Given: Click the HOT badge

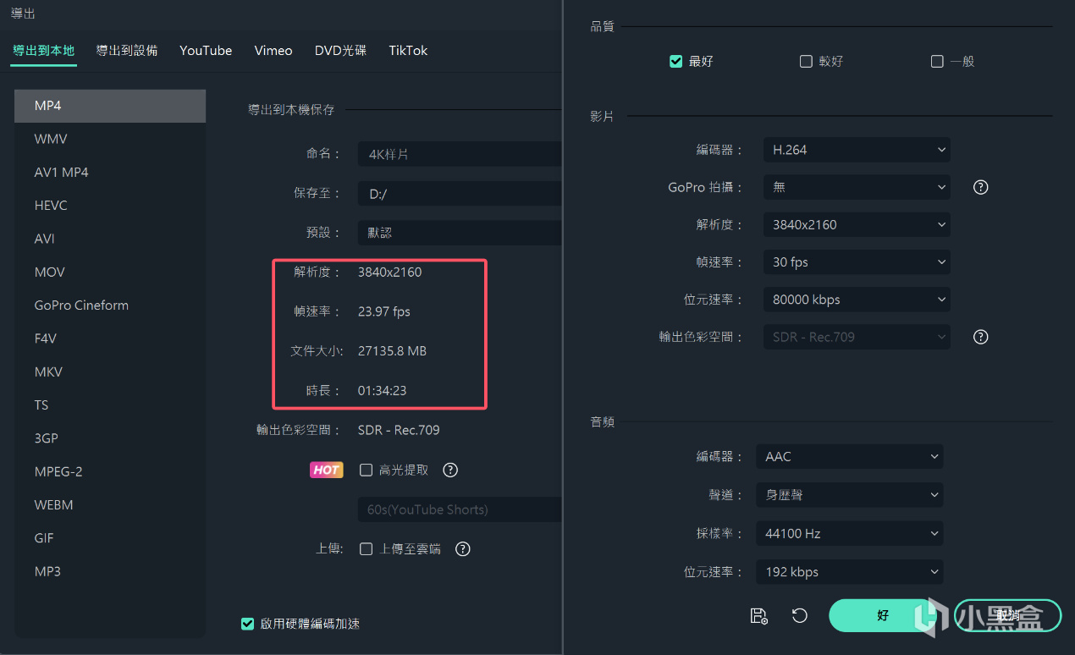Looking at the screenshot, I should click(x=327, y=470).
